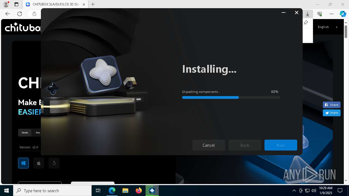Open Edge browser essentials icon
349x196 pixels.
[x=320, y=14]
